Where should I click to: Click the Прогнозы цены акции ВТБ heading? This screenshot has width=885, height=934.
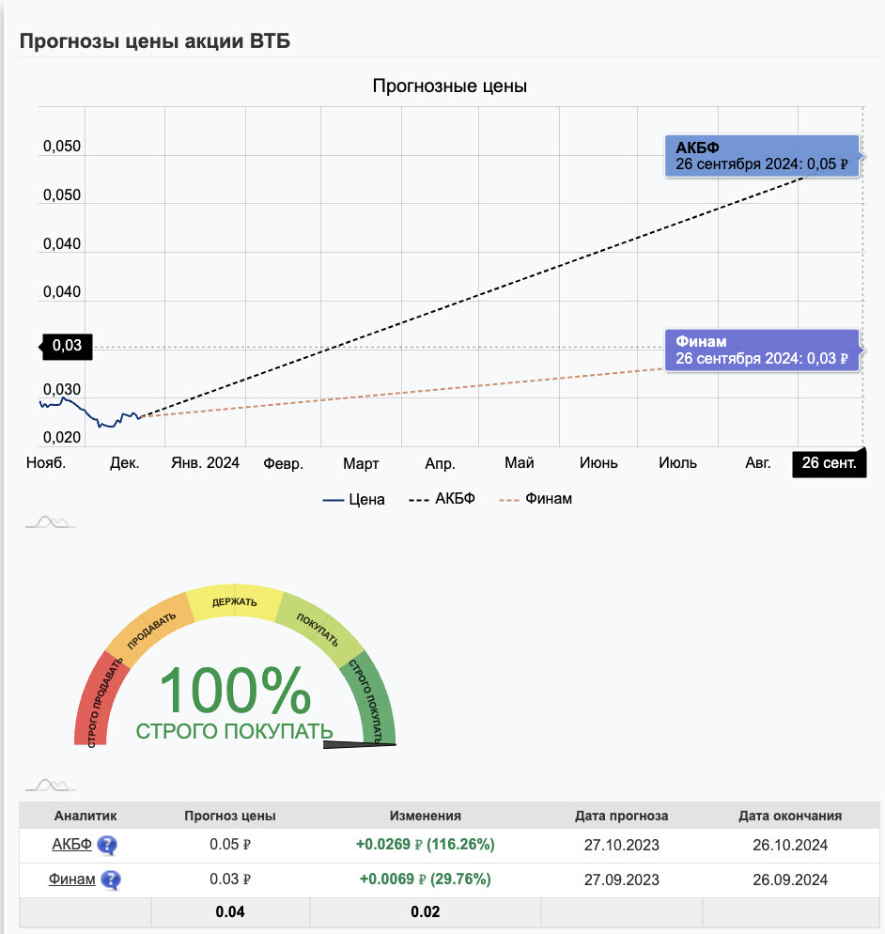(155, 41)
